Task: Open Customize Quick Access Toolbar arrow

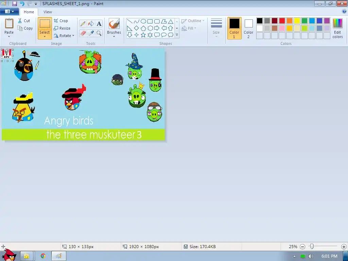Action: click(36, 4)
